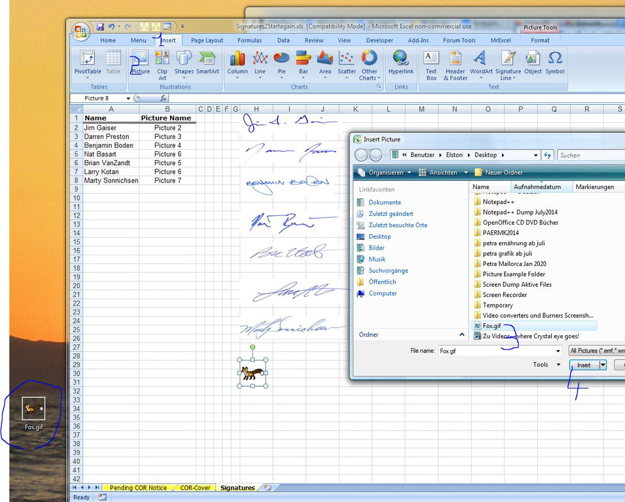Click the Select All corner of the grid
The width and height of the screenshot is (625, 502).
click(77, 109)
